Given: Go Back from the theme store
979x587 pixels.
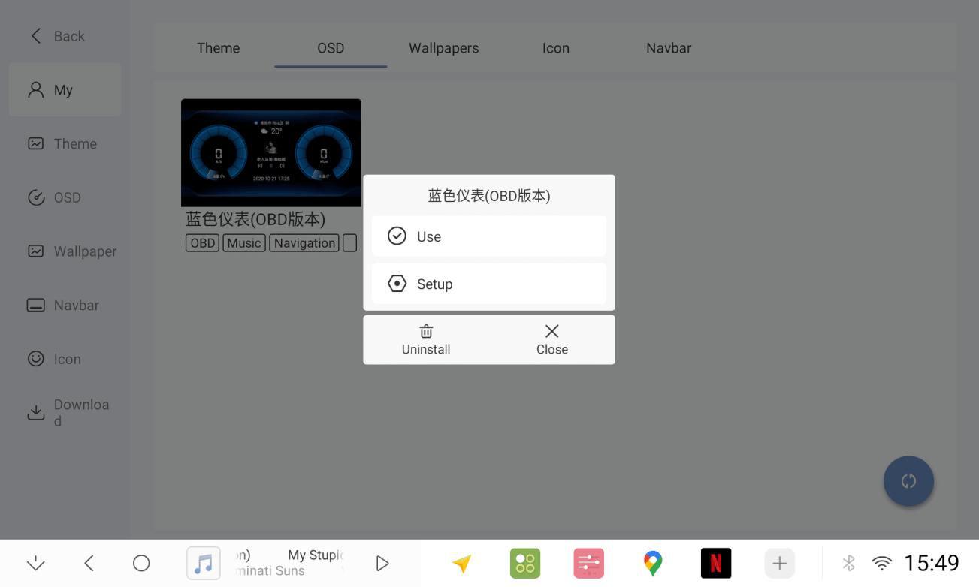Looking at the screenshot, I should tap(58, 36).
